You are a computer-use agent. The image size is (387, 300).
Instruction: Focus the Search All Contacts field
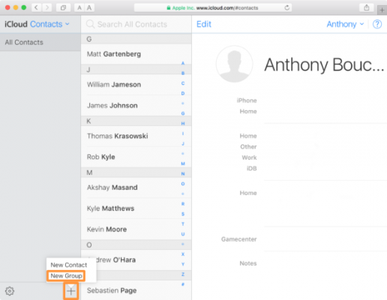(136, 24)
